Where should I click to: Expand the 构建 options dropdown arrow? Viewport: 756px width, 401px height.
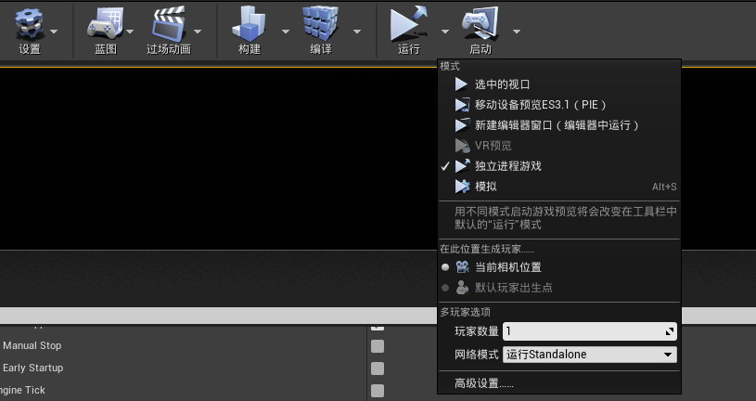point(286,32)
